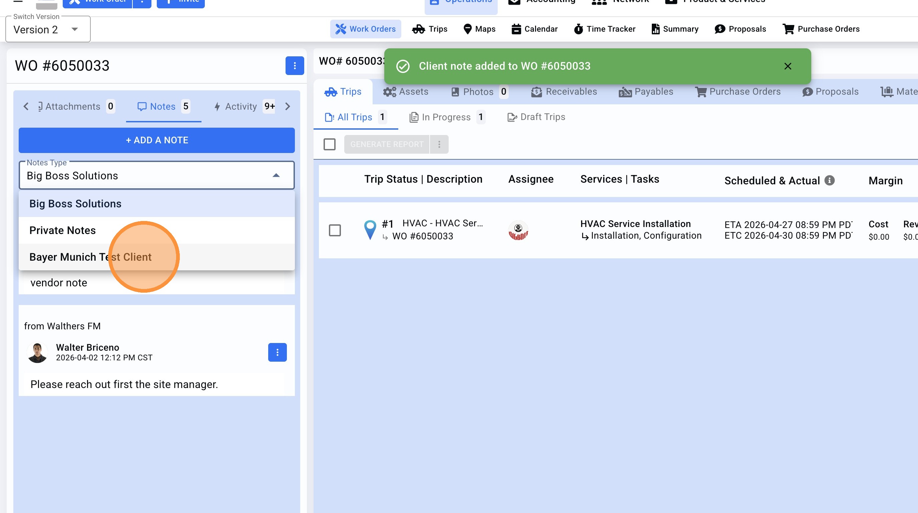Click the Big Boss assignee avatar
The height and width of the screenshot is (513, 918).
518,230
